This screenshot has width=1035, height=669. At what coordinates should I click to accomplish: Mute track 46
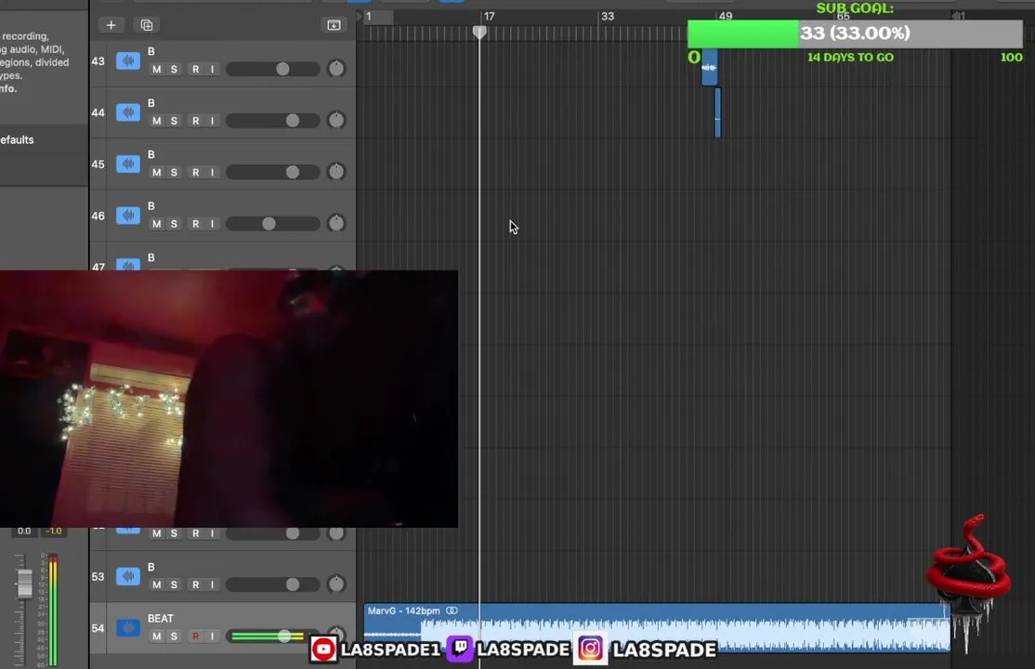click(x=156, y=224)
